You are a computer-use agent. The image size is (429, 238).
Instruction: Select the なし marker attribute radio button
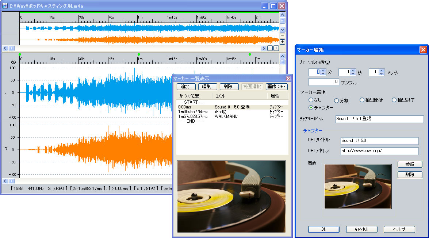[x=310, y=100]
